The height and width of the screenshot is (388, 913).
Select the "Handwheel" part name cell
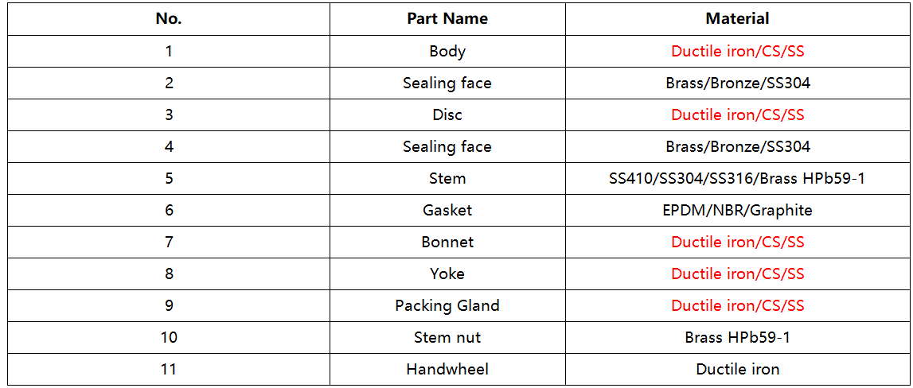coord(447,370)
